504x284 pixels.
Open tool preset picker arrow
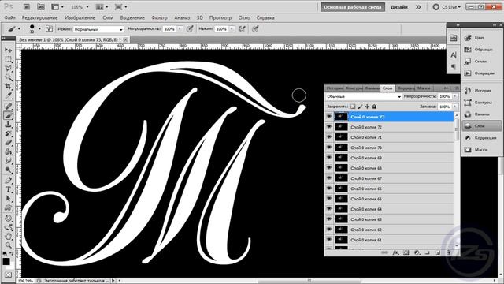(x=19, y=29)
